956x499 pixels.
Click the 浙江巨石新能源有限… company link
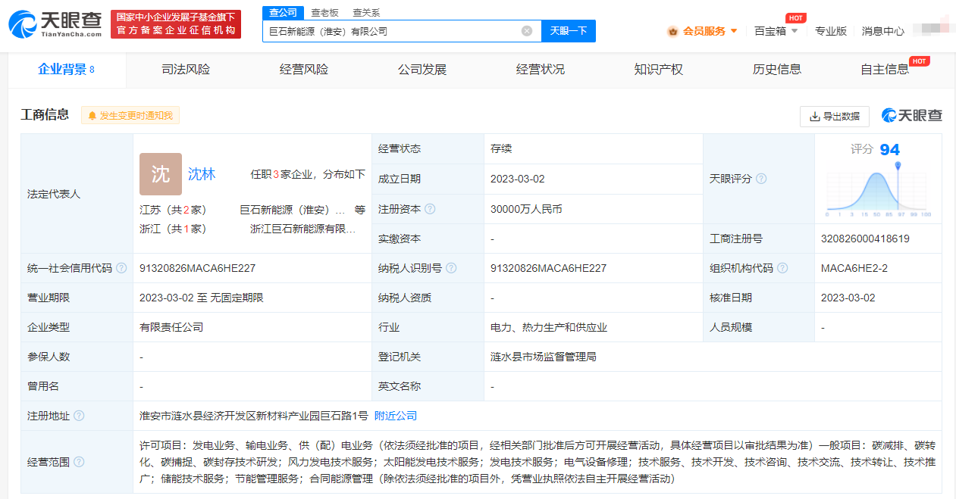(x=303, y=229)
